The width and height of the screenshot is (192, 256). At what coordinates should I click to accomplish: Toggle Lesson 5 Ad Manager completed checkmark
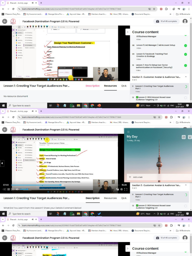pos(185,45)
